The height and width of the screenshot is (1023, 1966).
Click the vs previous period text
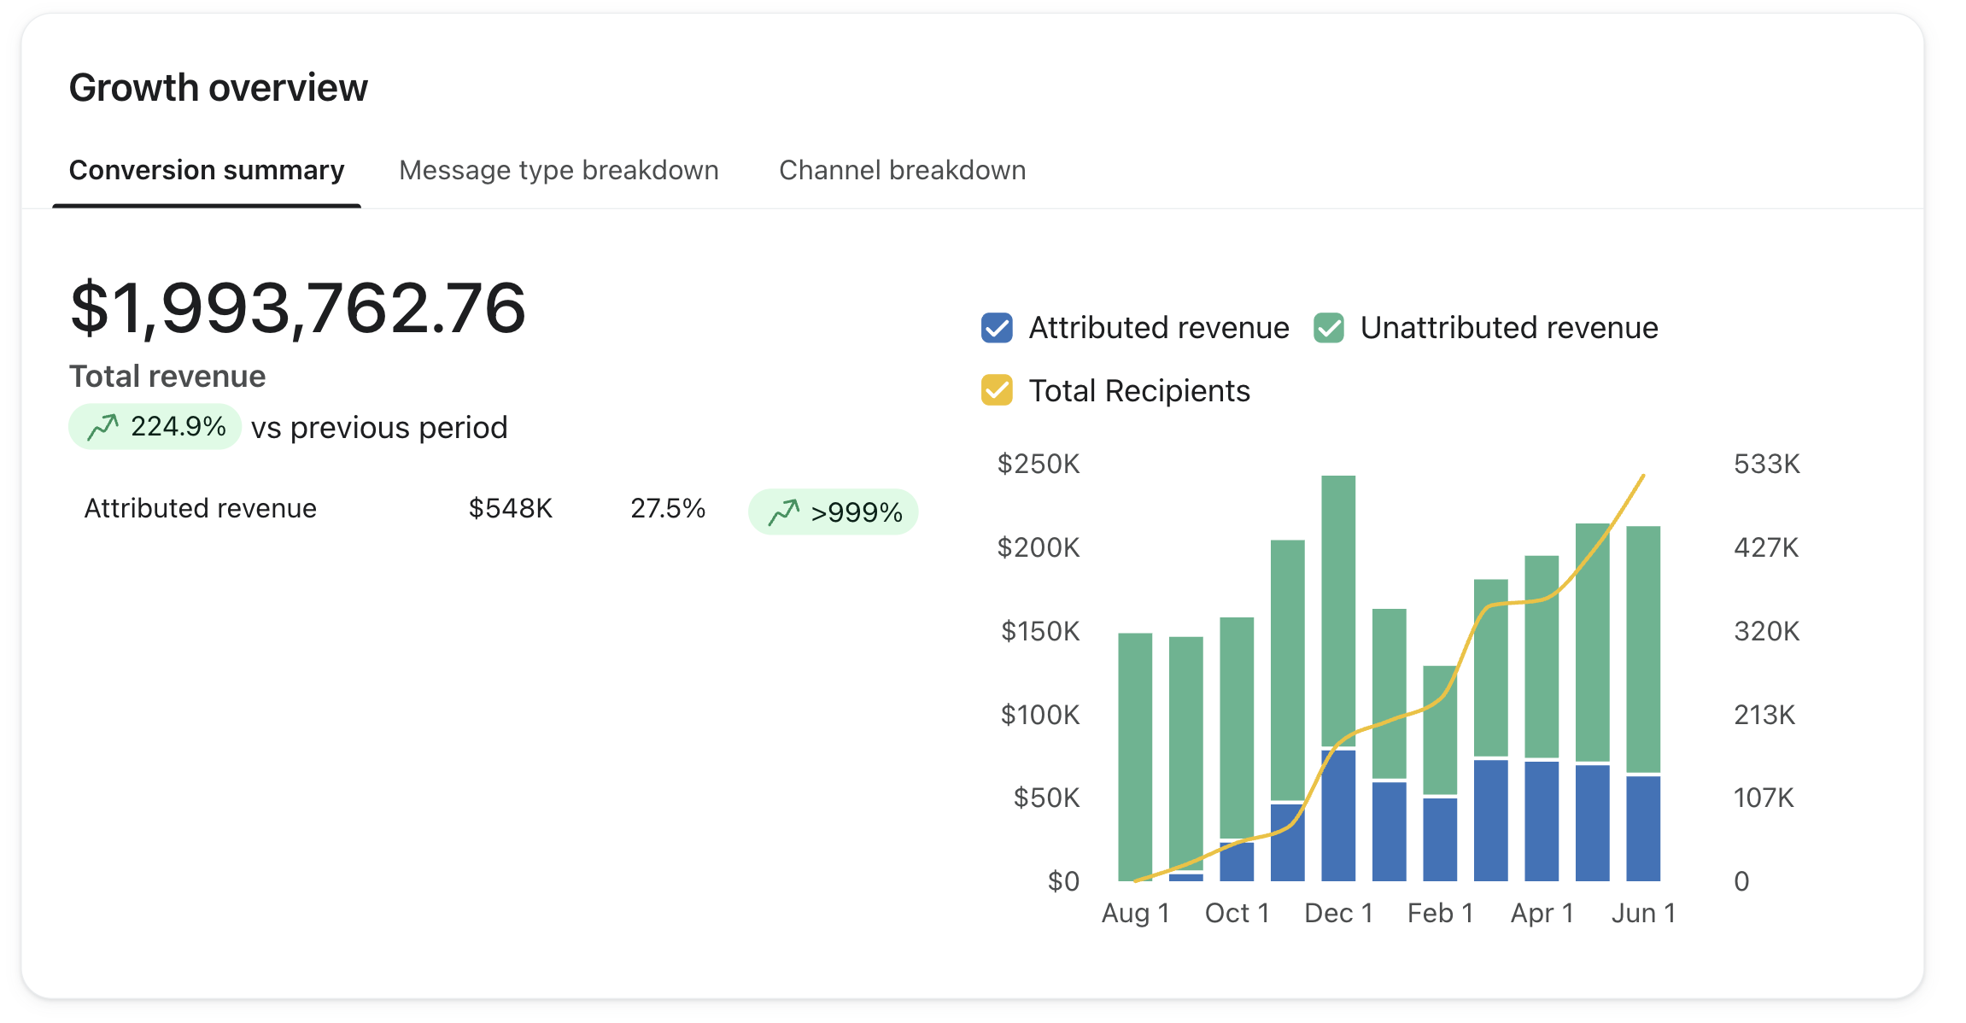pyautogui.click(x=379, y=427)
